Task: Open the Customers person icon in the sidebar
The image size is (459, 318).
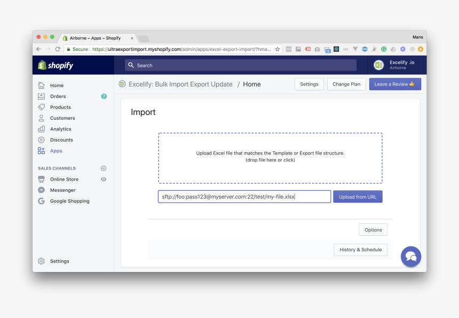Action: (x=41, y=118)
